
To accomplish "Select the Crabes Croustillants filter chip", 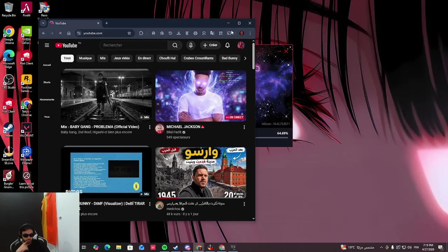I will pos(198,58).
